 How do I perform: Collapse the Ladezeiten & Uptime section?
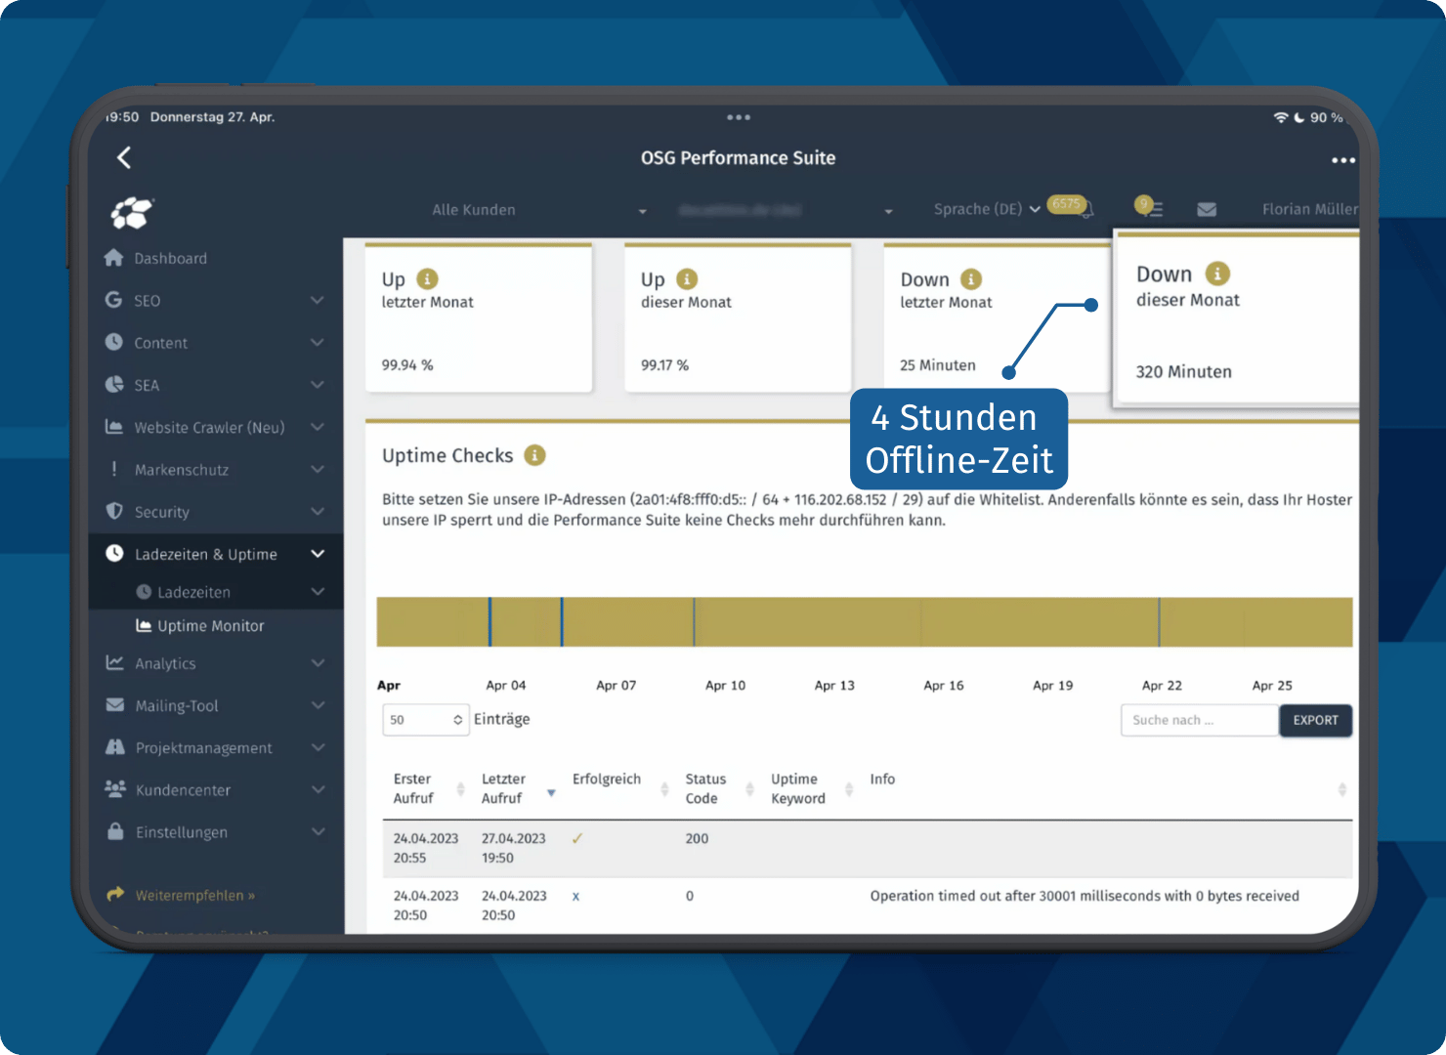click(318, 554)
